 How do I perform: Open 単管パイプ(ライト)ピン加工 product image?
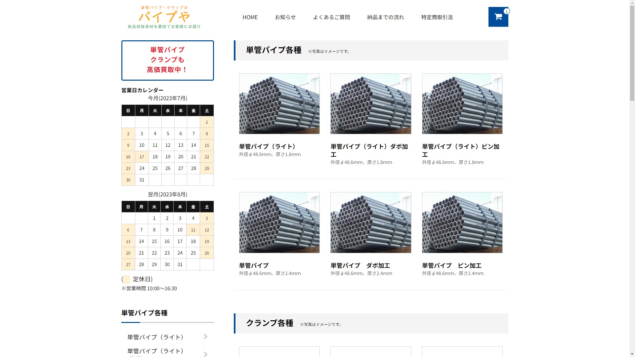tap(462, 104)
